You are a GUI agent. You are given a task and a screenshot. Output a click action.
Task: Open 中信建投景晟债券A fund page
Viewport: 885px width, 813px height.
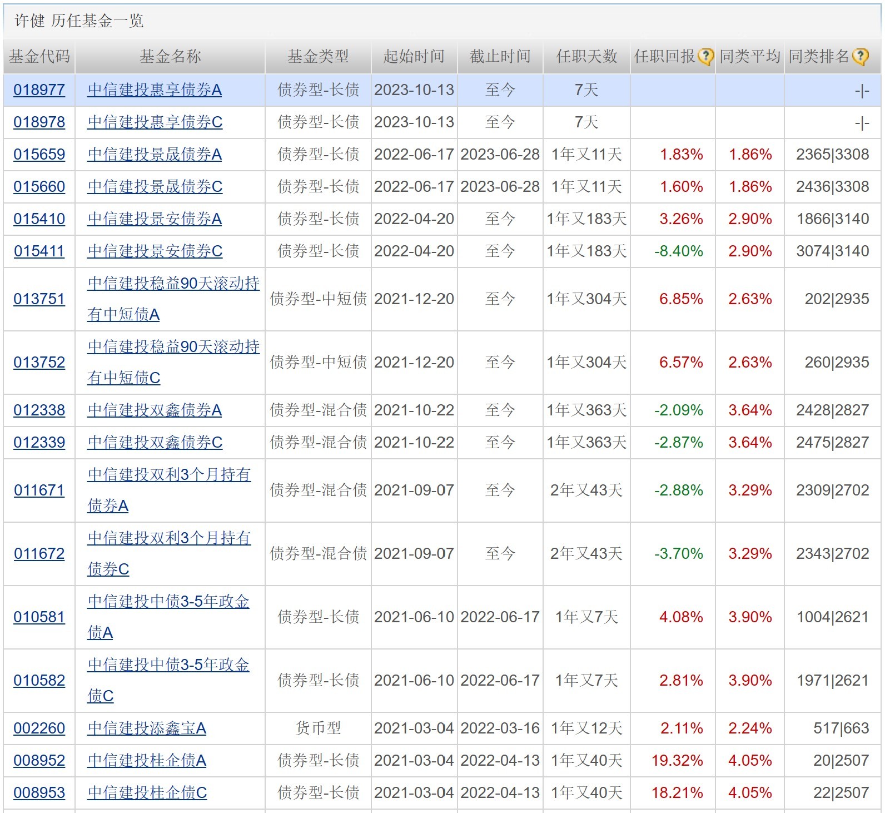click(x=155, y=155)
